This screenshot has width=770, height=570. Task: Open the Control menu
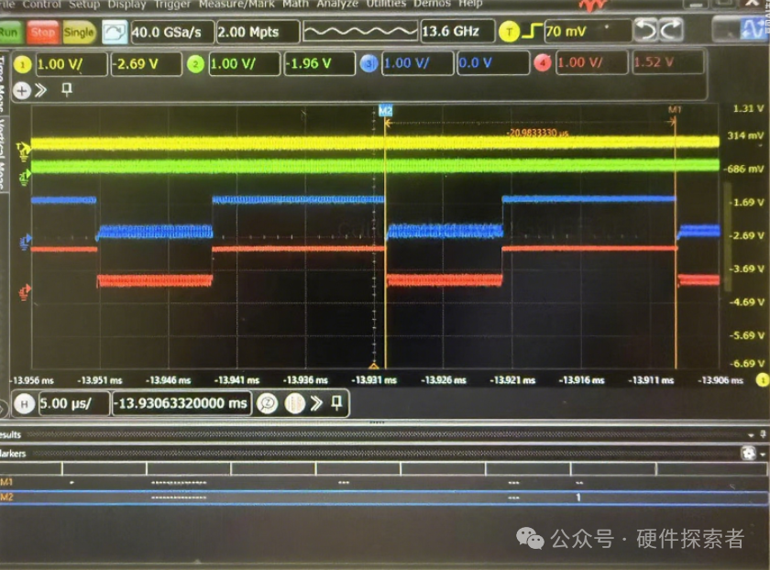(42, 4)
